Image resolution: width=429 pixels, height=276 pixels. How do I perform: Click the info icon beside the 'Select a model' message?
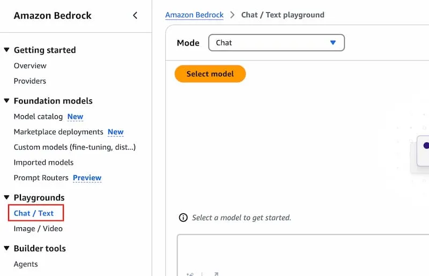tap(183, 218)
